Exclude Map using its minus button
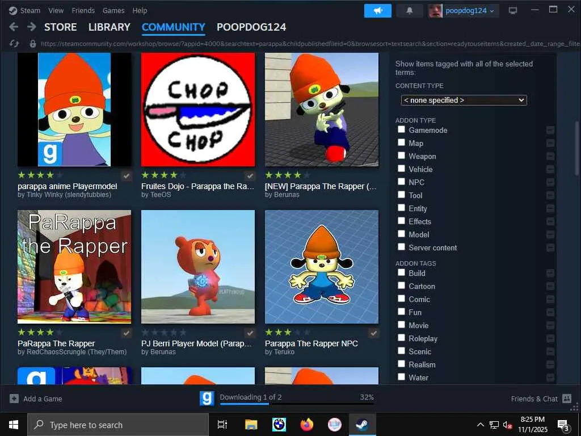 [x=550, y=143]
